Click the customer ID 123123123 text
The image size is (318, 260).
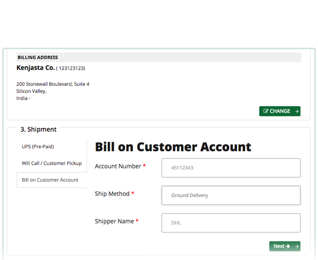[x=71, y=69]
